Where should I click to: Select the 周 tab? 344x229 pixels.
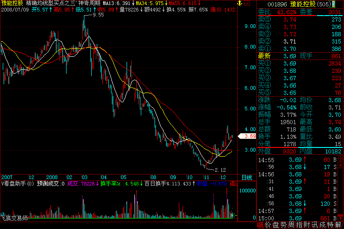pyautogui.click(x=291, y=225)
